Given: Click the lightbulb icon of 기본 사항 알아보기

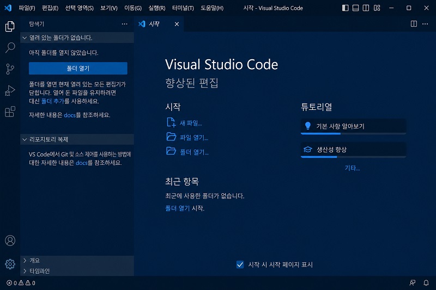Looking at the screenshot, I should (308, 126).
